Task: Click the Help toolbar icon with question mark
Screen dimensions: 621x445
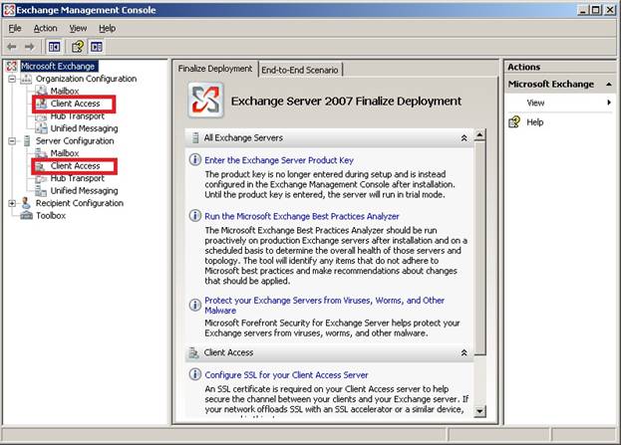Action: click(78, 47)
